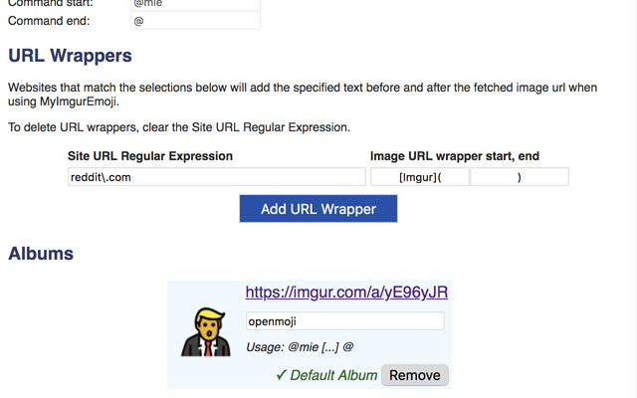Viewport: 637px width, 398px height.
Task: Click the Command start input with @mie
Action: point(194,4)
